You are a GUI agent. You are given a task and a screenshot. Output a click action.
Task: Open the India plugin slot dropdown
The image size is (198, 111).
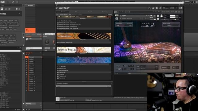pos(41,39)
